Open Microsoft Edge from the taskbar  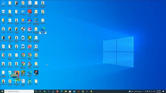[x=61, y=91]
